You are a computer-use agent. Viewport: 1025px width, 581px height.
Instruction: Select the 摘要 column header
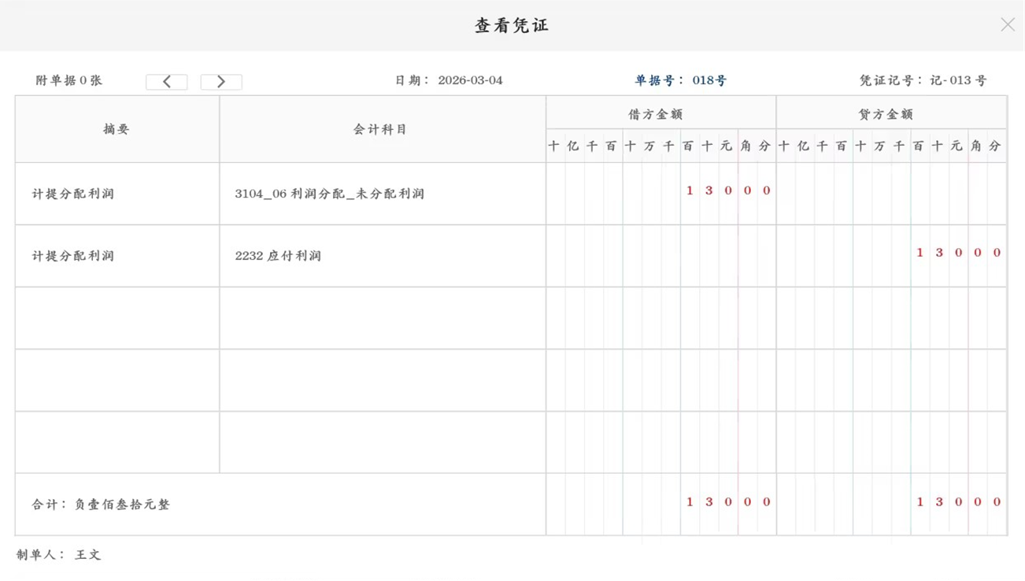click(x=116, y=128)
